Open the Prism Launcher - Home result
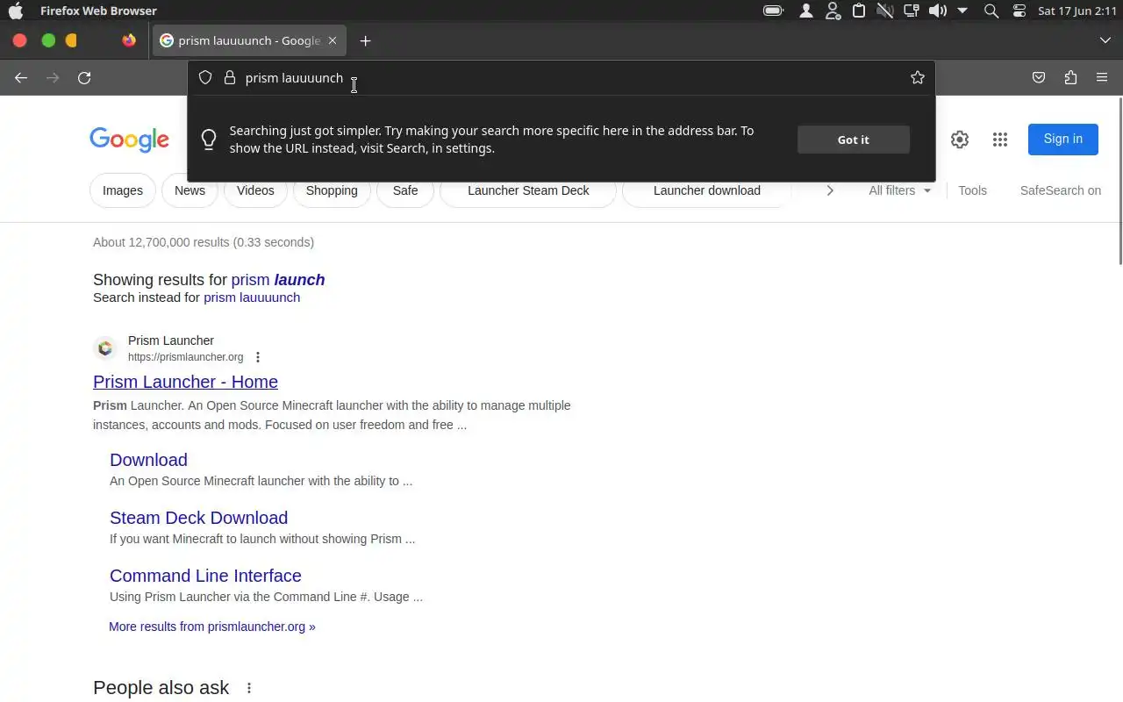This screenshot has width=1123, height=702. click(185, 382)
